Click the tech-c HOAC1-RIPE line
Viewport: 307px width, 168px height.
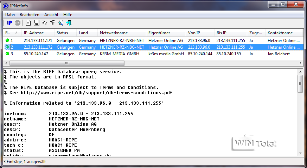point(40,145)
